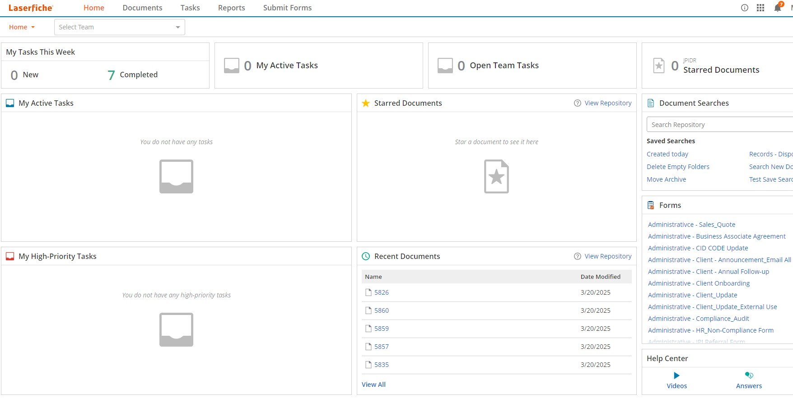Open the apps grid launcher icon

coord(760,8)
